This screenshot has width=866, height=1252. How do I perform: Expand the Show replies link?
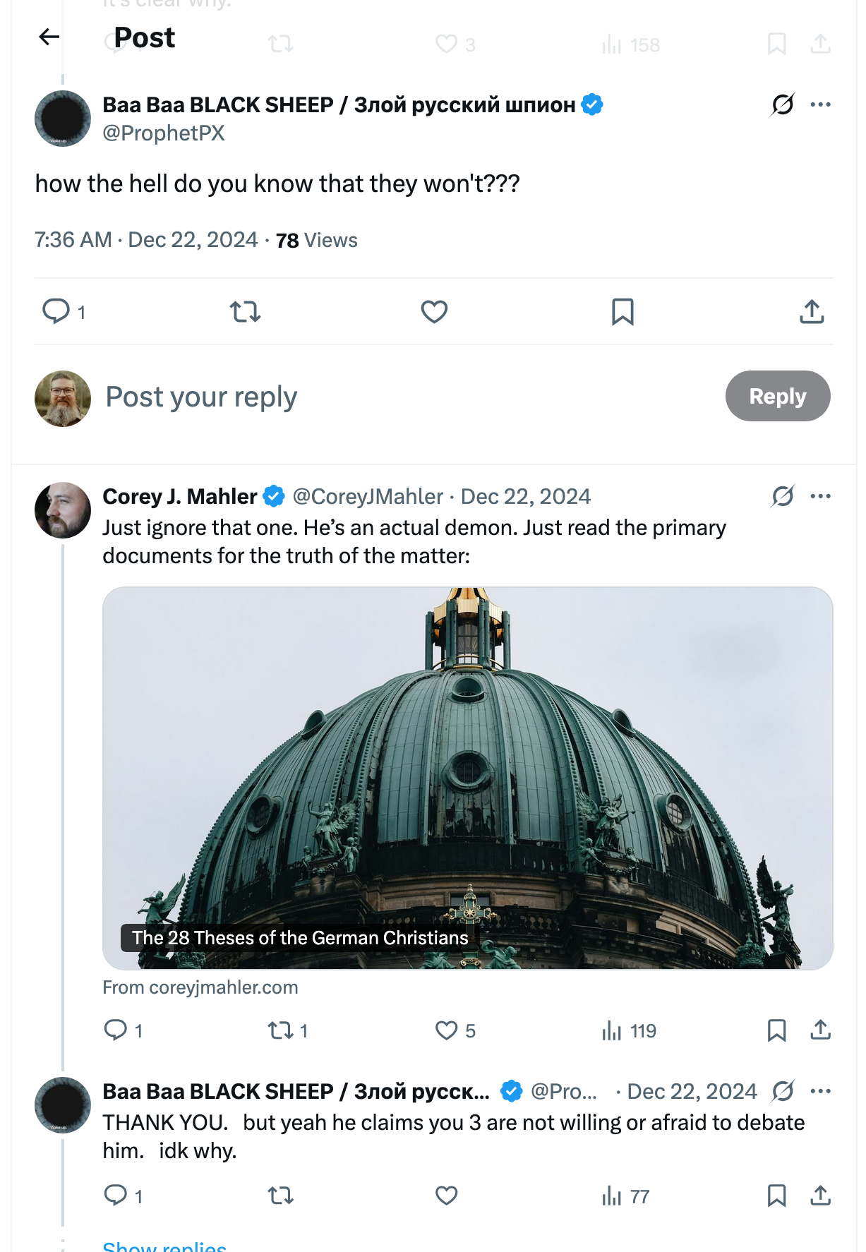(x=164, y=1246)
